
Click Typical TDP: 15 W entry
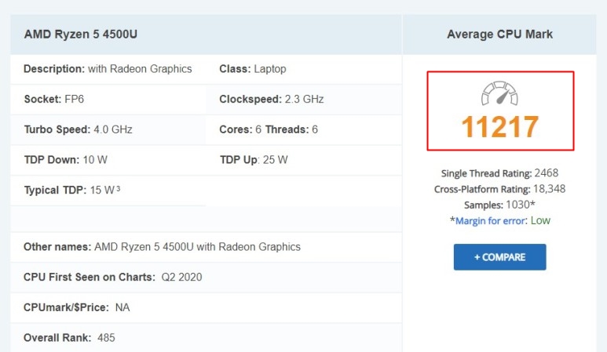[x=72, y=190]
